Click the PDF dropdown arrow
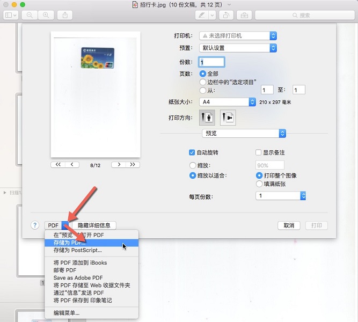 point(65,225)
